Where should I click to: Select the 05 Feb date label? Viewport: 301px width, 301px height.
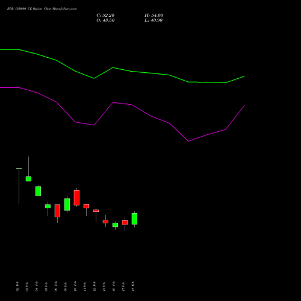click(46, 287)
